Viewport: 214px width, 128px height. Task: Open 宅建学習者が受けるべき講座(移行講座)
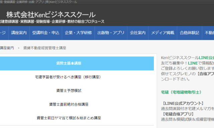coord(69,77)
